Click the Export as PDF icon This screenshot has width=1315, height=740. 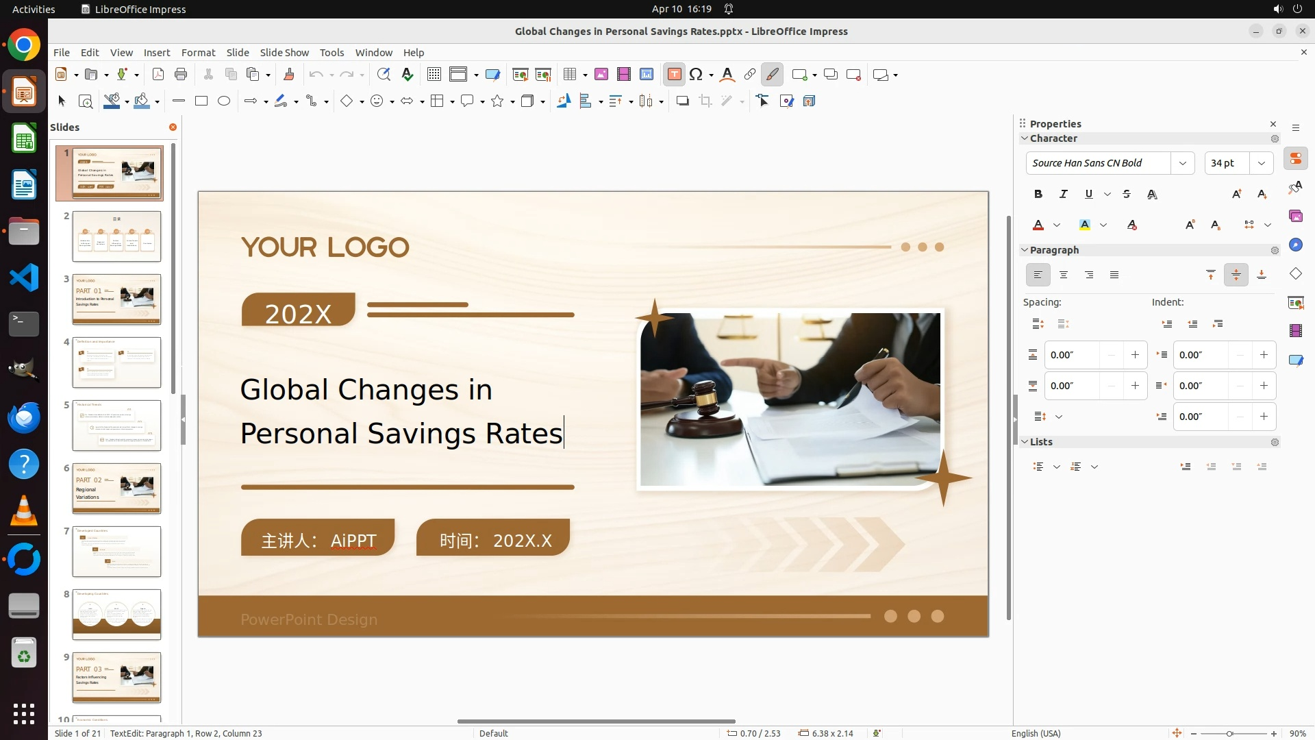point(158,75)
